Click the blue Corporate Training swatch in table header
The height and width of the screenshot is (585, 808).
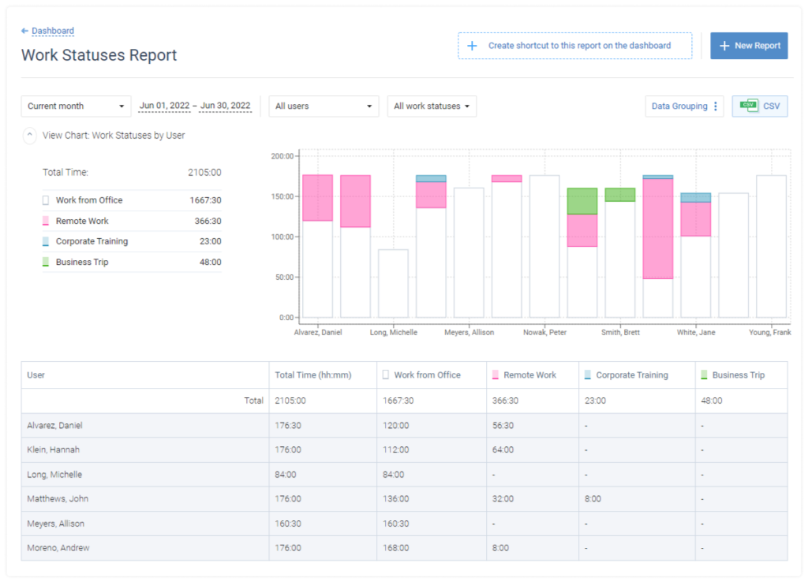(x=585, y=374)
